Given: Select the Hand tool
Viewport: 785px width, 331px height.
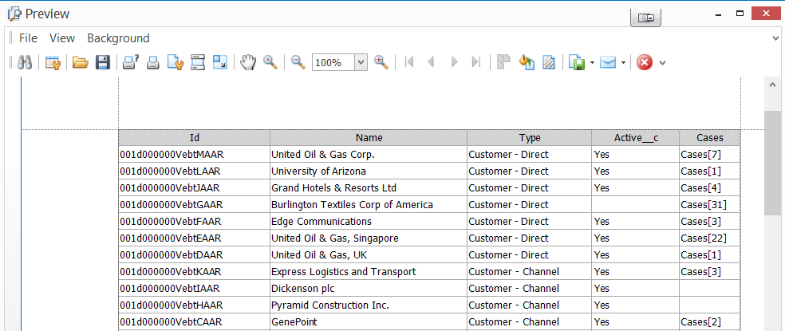Looking at the screenshot, I should [248, 62].
